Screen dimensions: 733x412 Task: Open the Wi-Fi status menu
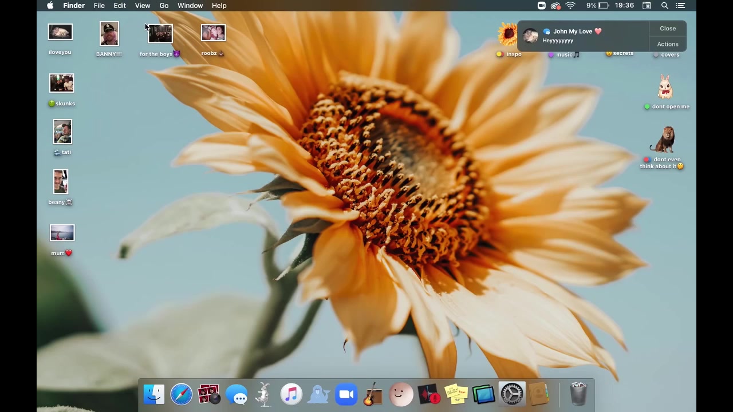(570, 5)
